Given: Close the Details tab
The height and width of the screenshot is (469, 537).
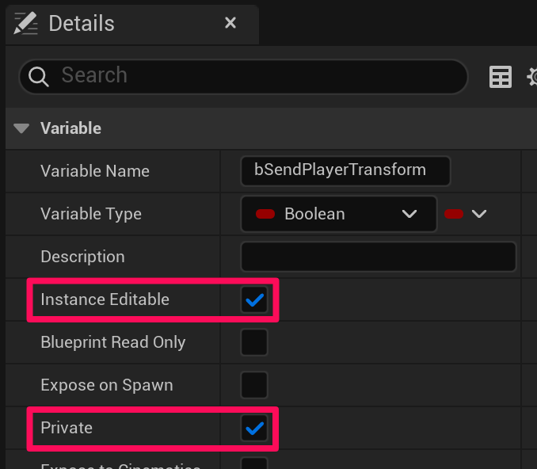Looking at the screenshot, I should [230, 23].
